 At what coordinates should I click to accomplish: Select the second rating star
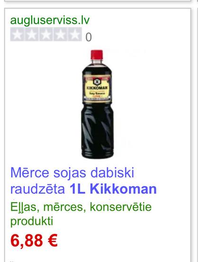pos(32,34)
